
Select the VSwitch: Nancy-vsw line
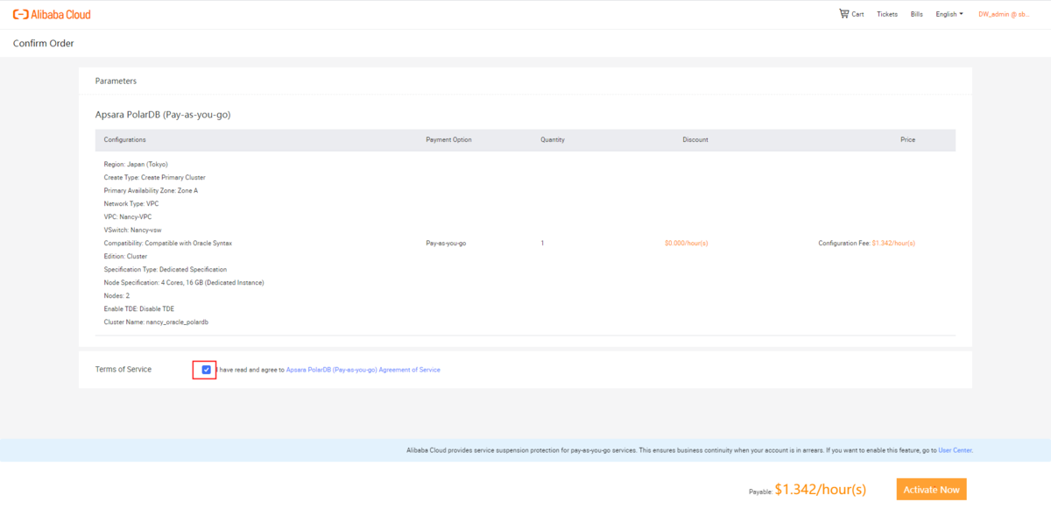pyautogui.click(x=133, y=230)
